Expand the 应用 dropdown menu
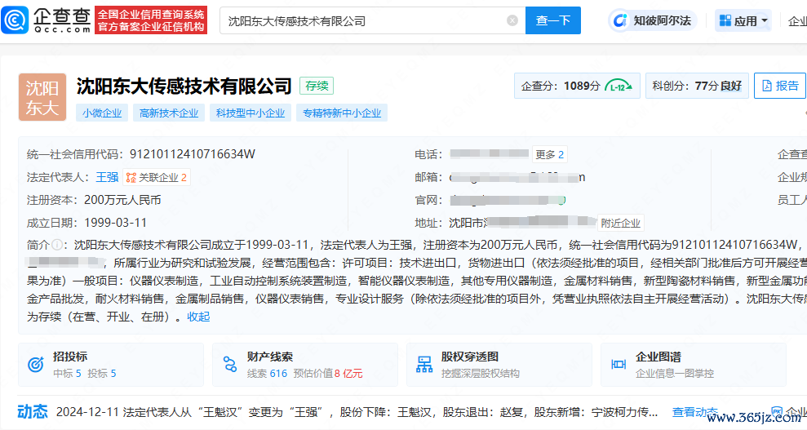This screenshot has width=807, height=430. (x=743, y=20)
